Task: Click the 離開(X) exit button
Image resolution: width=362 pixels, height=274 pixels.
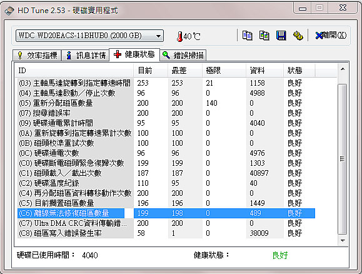Action: point(331,36)
